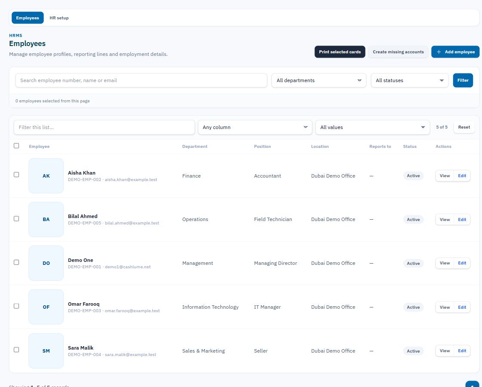Focus the employee search field

click(x=141, y=80)
